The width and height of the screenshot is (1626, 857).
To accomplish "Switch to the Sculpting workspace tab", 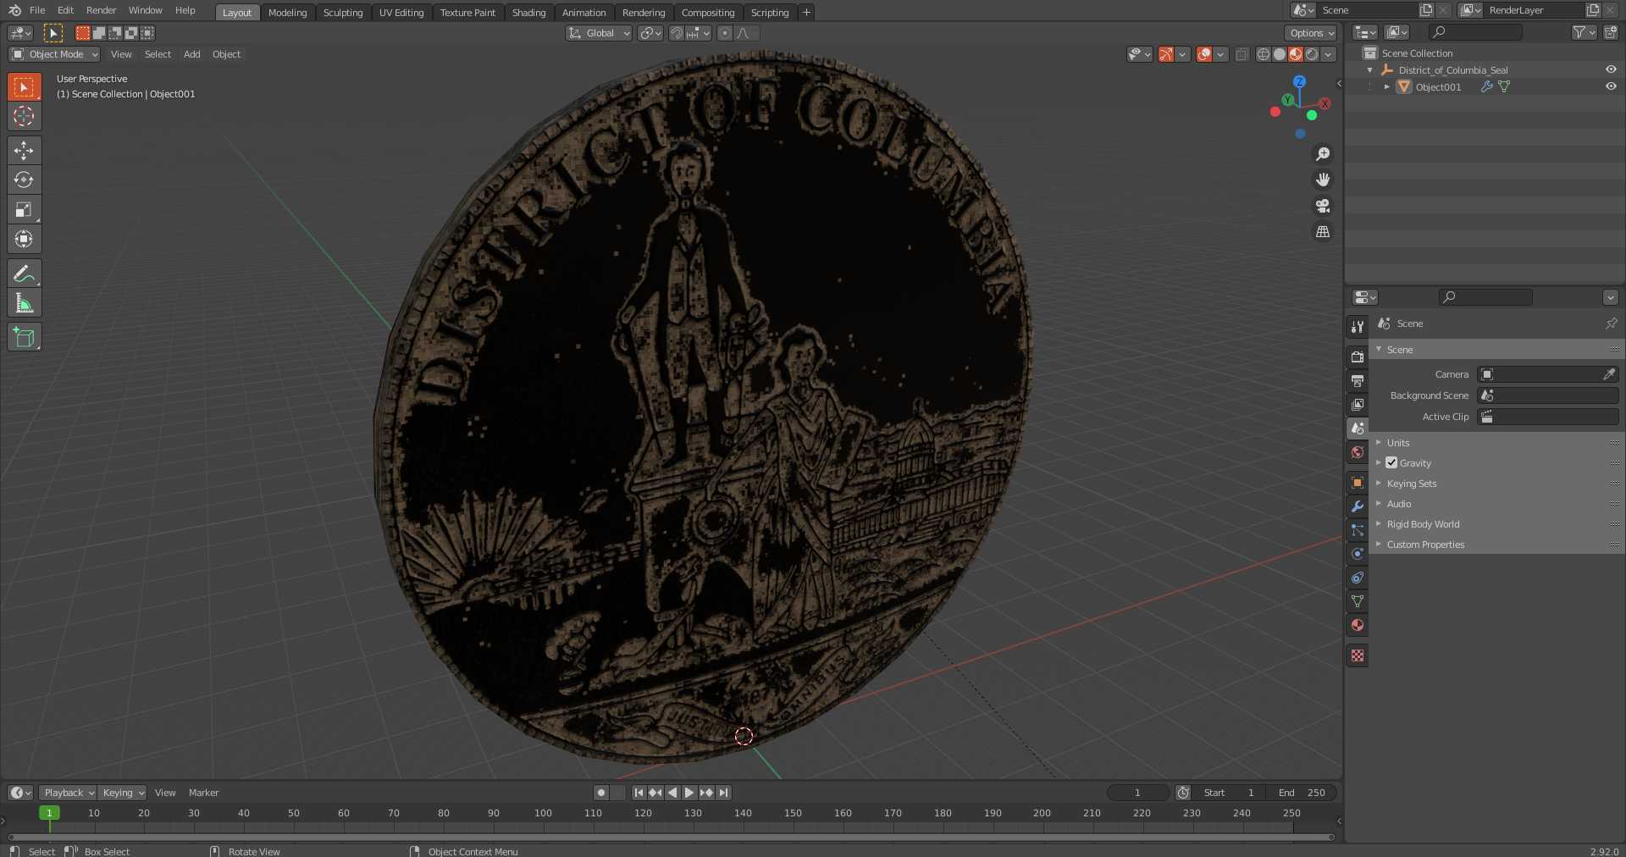I will (x=343, y=13).
